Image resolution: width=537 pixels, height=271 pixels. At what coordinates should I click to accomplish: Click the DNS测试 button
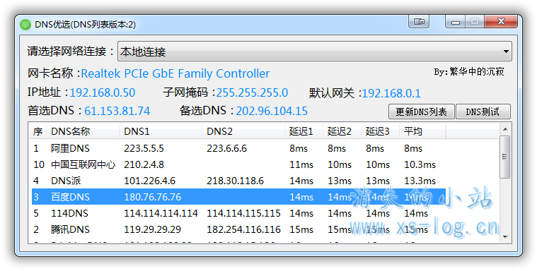click(483, 112)
